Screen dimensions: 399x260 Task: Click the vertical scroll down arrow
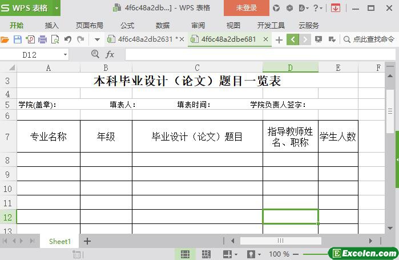390,228
